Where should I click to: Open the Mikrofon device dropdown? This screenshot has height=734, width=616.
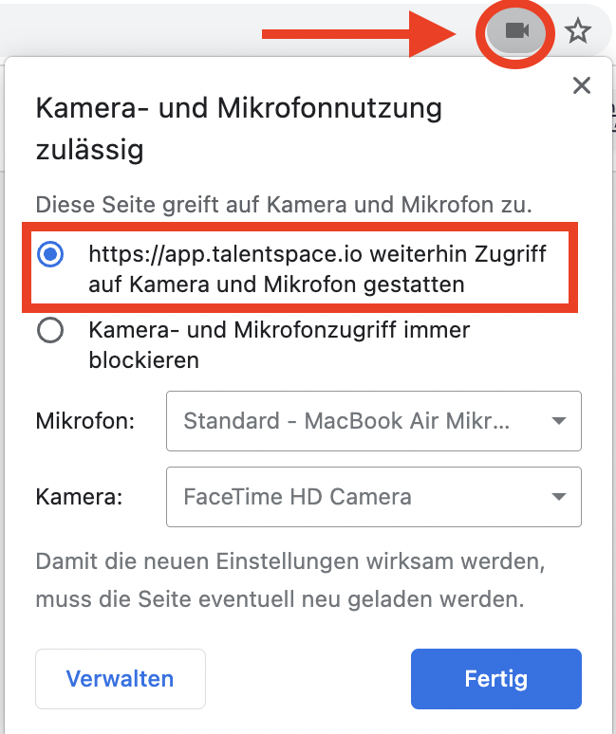(x=374, y=421)
